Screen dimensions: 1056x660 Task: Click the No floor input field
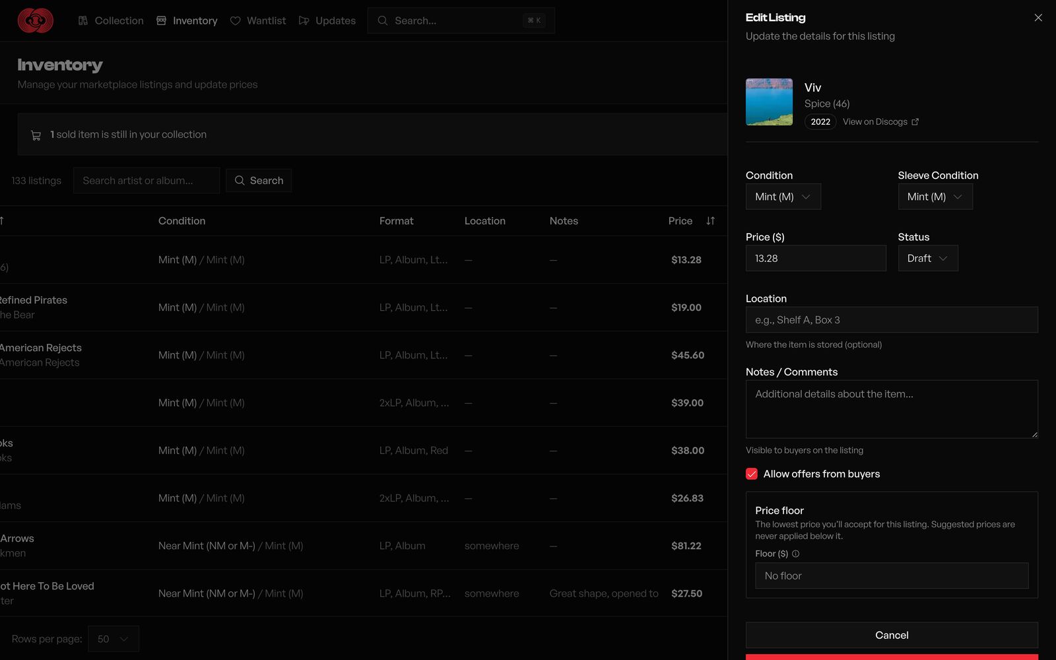[x=892, y=576]
